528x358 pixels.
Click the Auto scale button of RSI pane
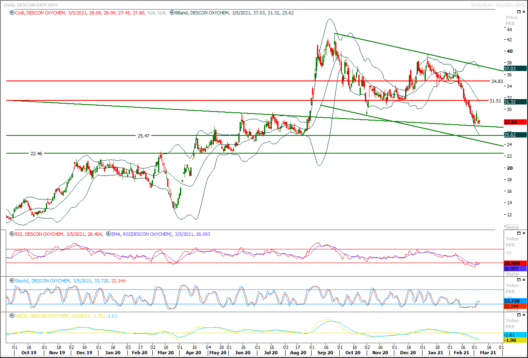point(512,274)
